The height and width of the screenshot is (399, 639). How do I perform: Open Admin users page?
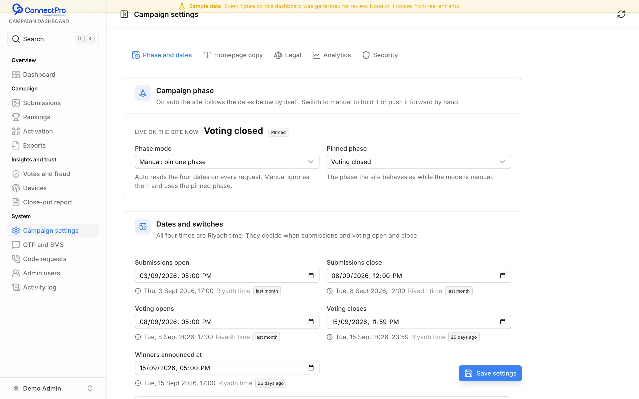[53, 273]
